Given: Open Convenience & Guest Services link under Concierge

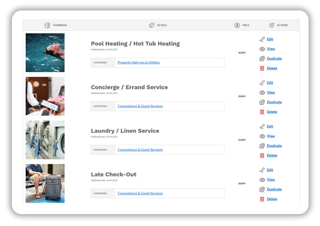Looking at the screenshot, I should coord(140,106).
